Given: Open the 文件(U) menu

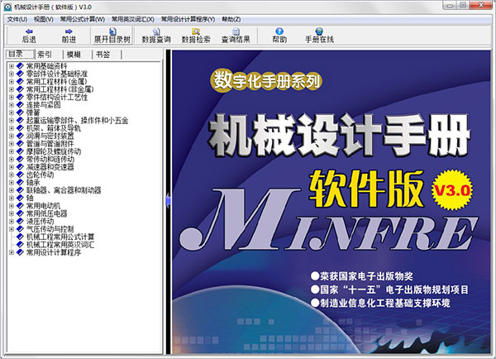Looking at the screenshot, I should point(17,18).
